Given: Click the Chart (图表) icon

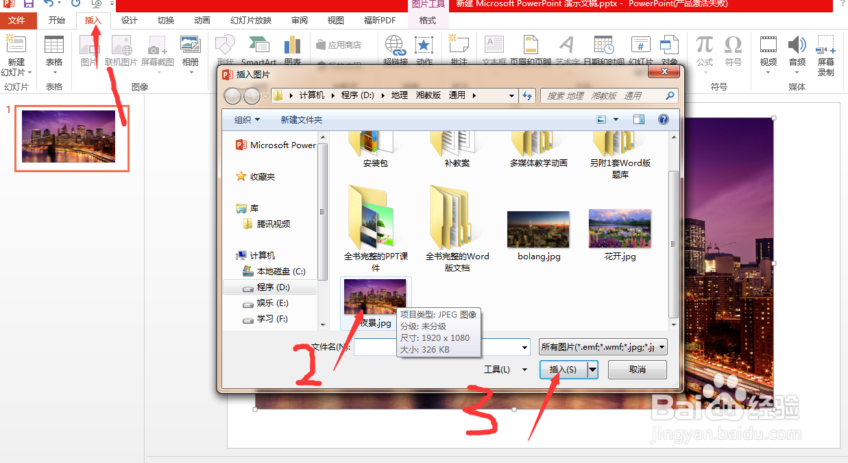Looking at the screenshot, I should (293, 45).
